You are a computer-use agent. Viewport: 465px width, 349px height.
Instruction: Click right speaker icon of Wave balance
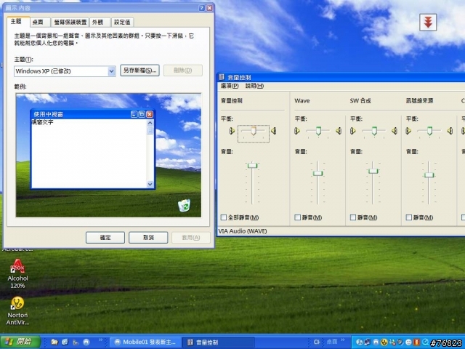pyautogui.click(x=339, y=131)
